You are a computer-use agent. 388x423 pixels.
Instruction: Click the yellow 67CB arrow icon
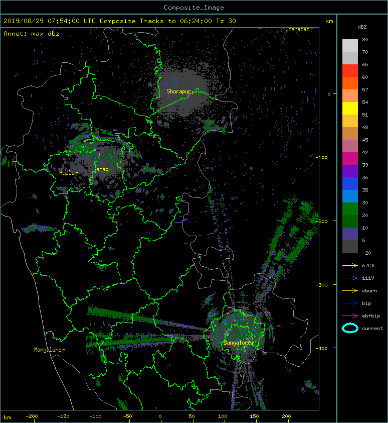coord(350,265)
